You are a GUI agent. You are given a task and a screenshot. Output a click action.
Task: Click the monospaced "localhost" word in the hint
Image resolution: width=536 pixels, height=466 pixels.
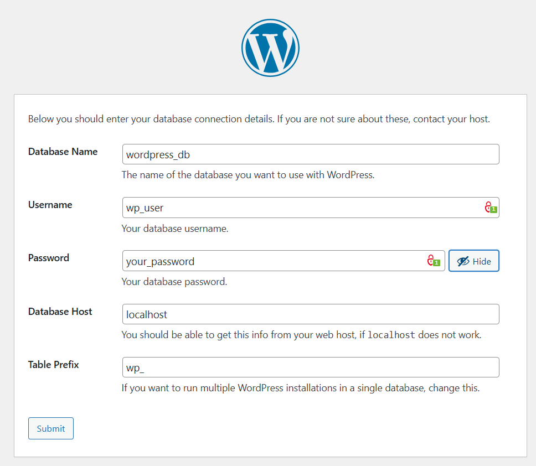pos(391,335)
